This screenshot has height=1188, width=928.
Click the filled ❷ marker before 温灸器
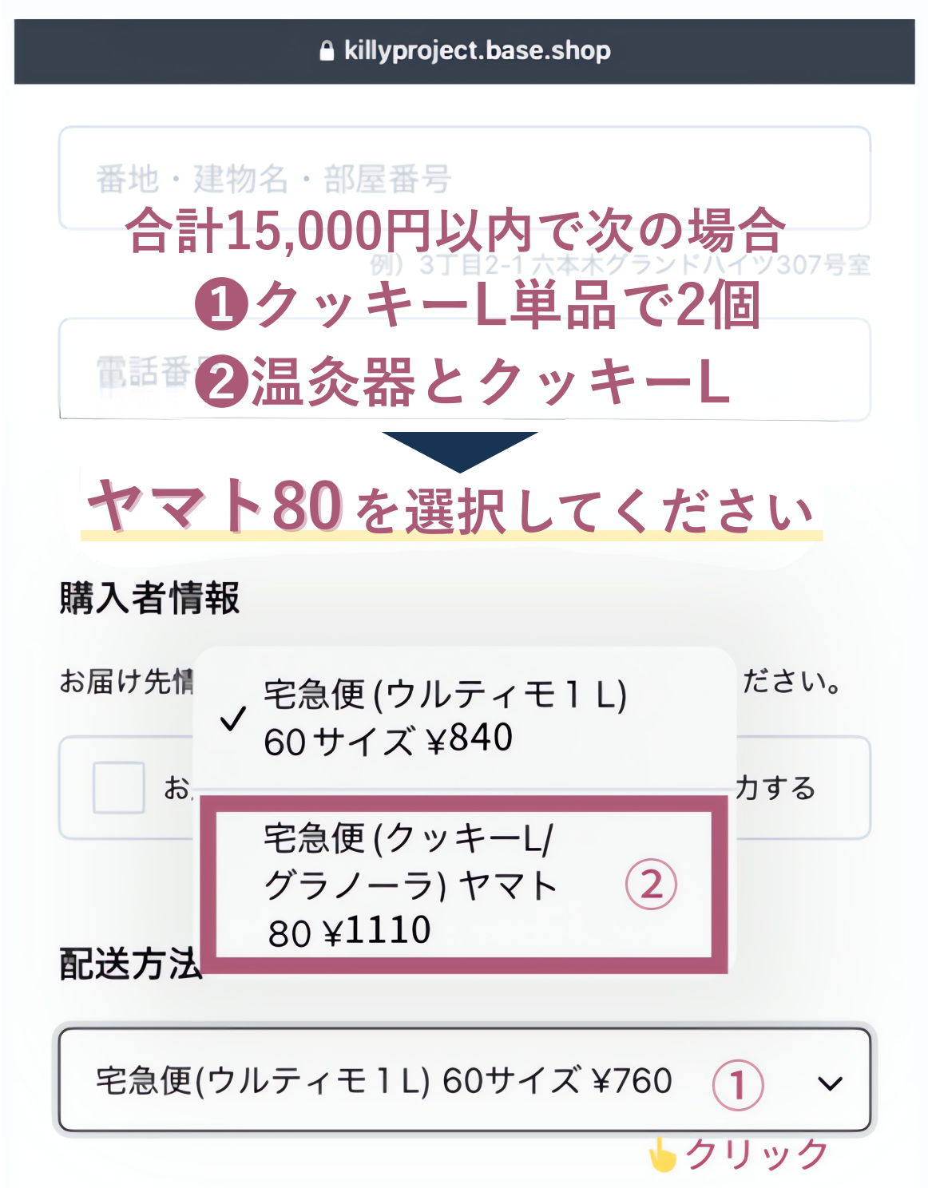point(222,382)
